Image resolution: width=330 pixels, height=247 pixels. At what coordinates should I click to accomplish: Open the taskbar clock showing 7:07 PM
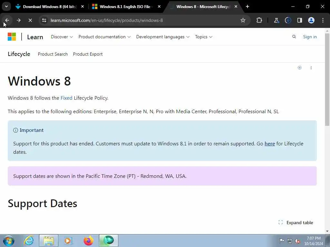pos(314,241)
